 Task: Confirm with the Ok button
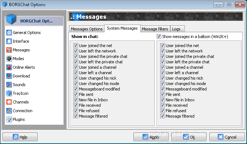click(189, 137)
